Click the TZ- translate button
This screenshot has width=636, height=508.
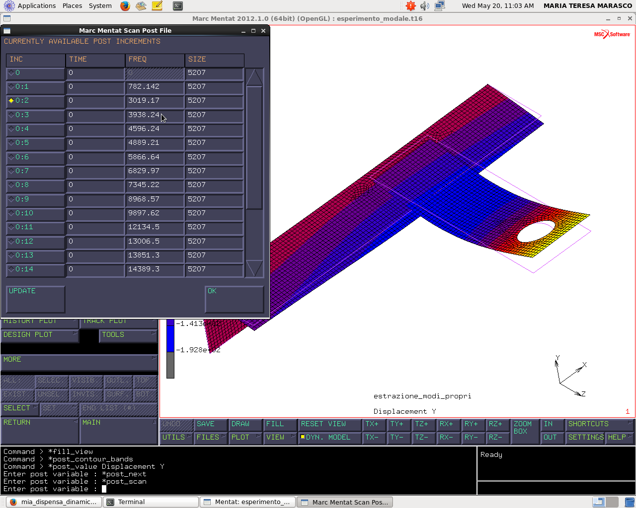click(x=424, y=438)
